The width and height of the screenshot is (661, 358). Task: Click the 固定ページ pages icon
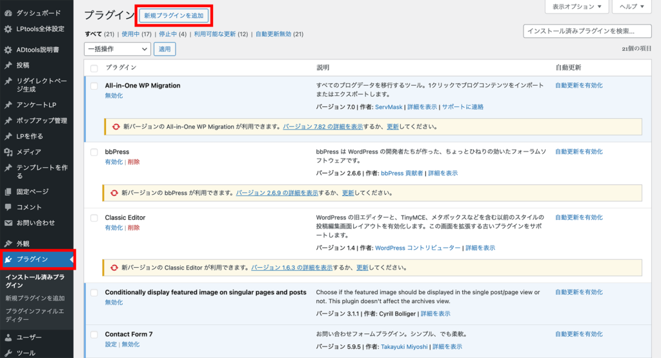pyautogui.click(x=8, y=192)
